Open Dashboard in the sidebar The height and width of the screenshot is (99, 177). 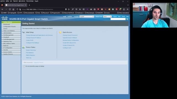11,24
